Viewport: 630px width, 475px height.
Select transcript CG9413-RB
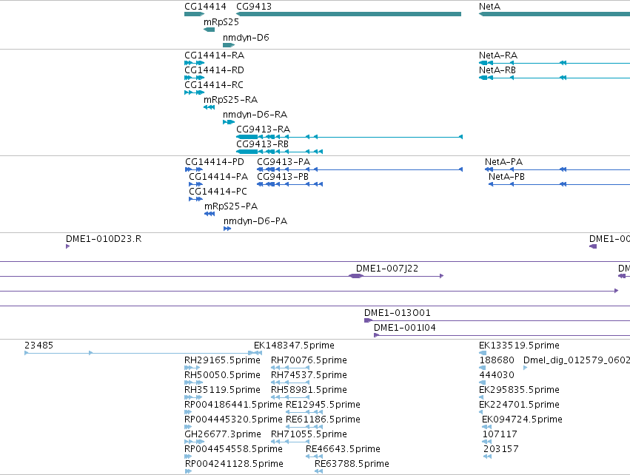pyautogui.click(x=262, y=144)
